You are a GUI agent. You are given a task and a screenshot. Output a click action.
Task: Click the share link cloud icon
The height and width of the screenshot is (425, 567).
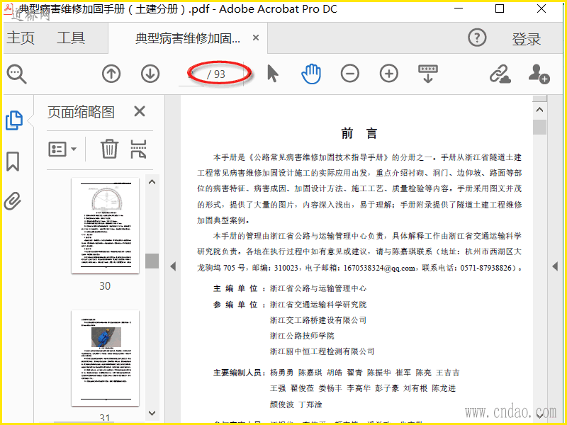pos(500,74)
